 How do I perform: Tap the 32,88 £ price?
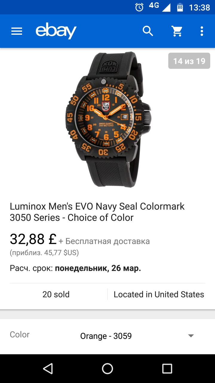pos(33,239)
